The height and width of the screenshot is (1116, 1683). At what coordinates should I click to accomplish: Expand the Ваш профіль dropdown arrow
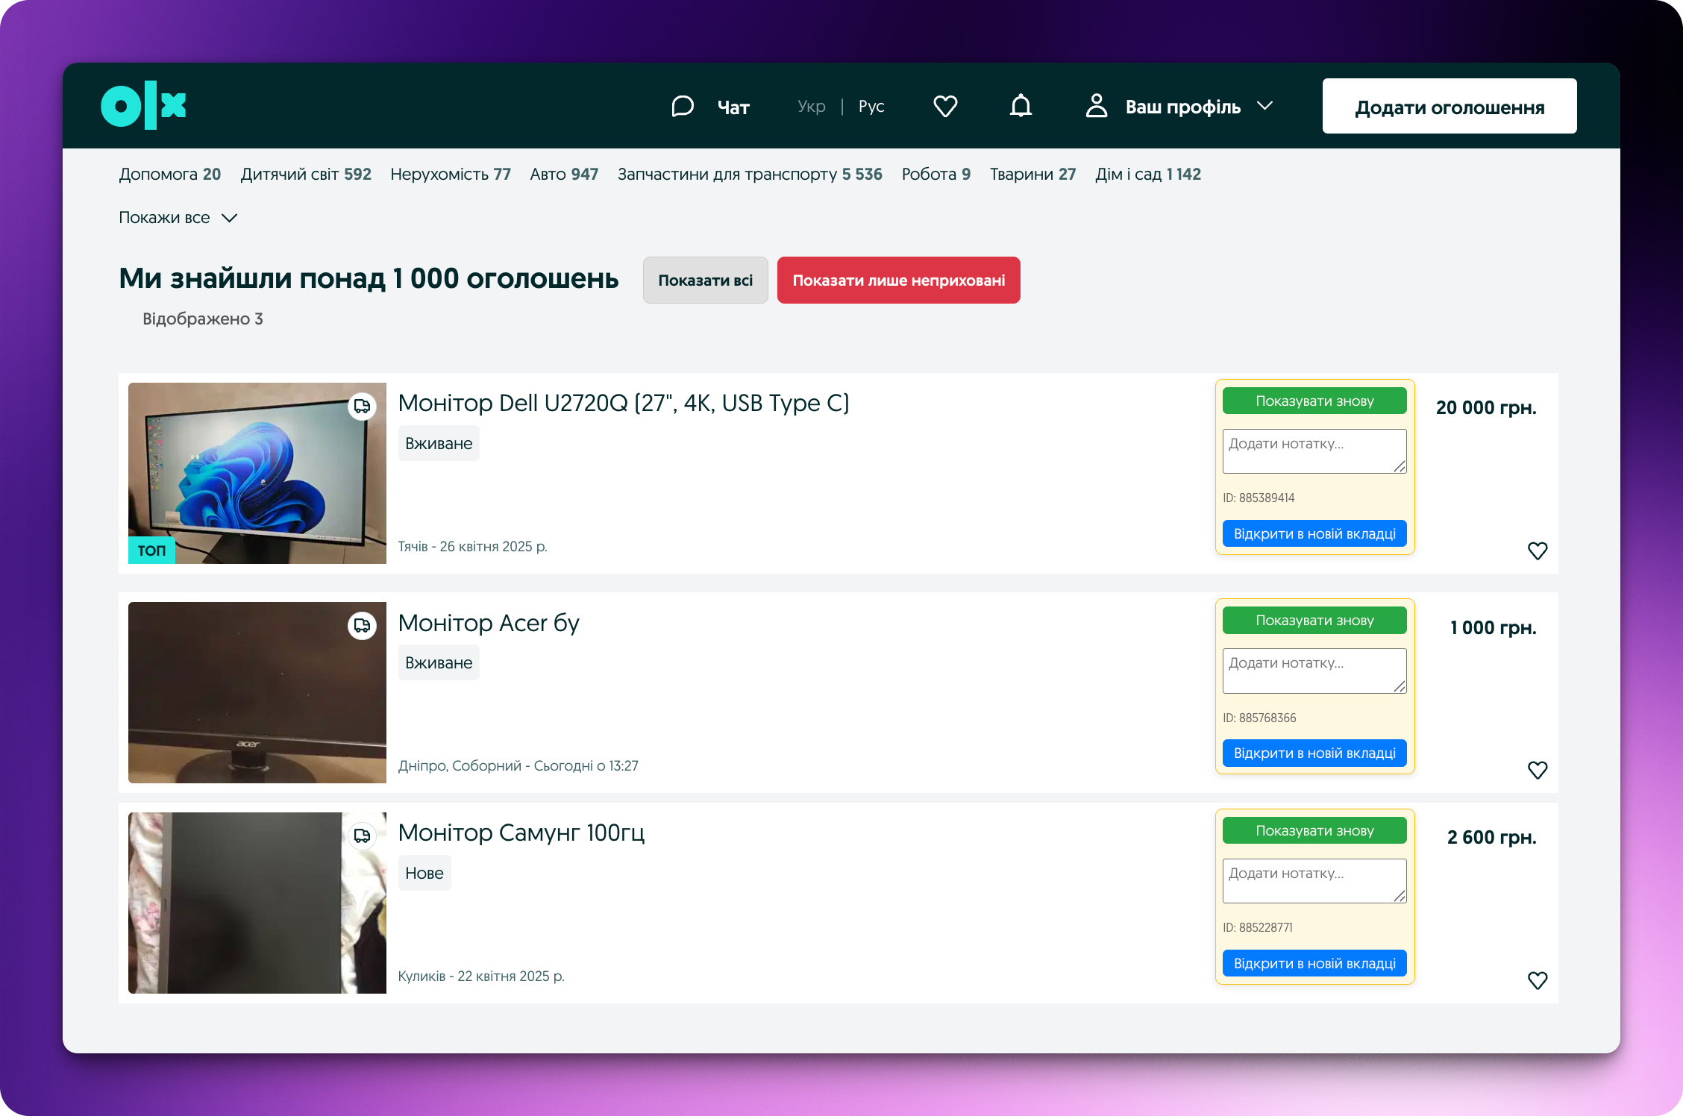point(1264,106)
